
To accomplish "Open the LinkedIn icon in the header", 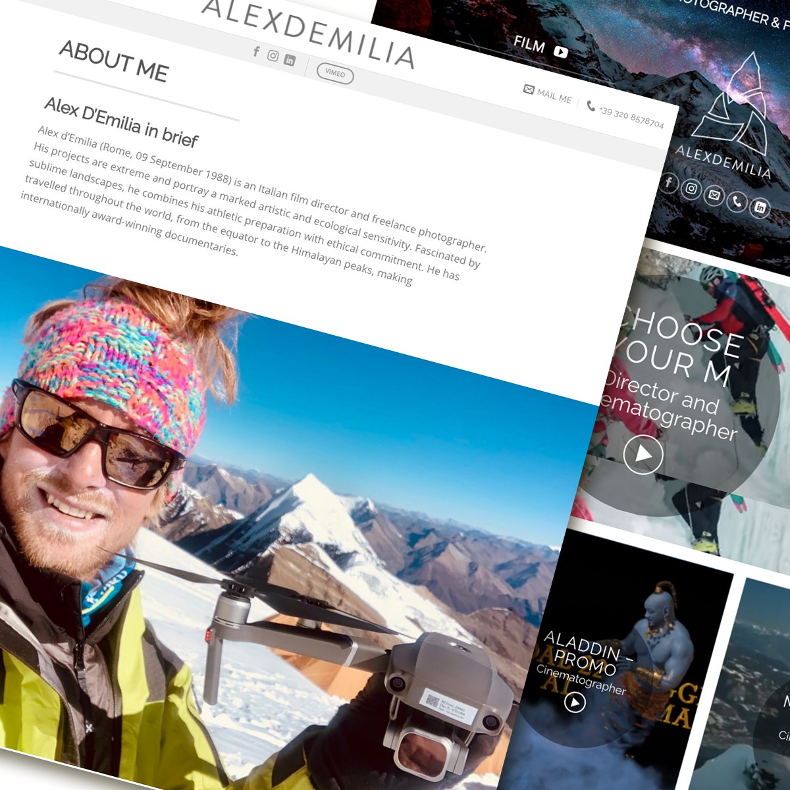I will 290,60.
